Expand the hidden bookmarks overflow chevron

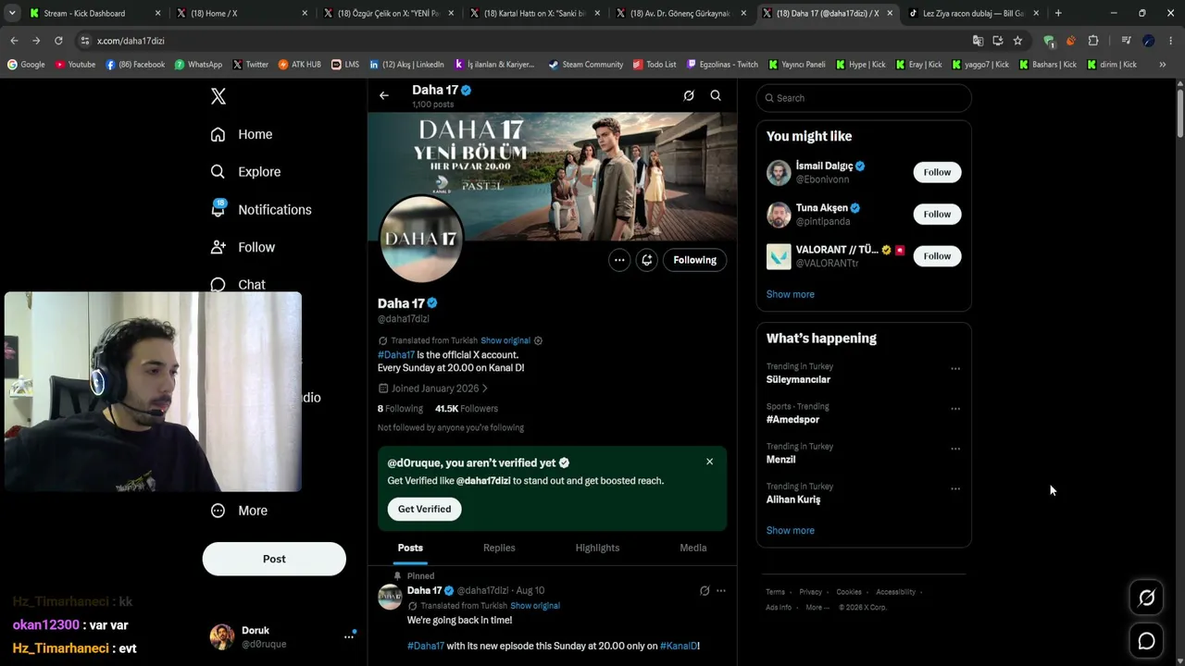click(x=1163, y=65)
